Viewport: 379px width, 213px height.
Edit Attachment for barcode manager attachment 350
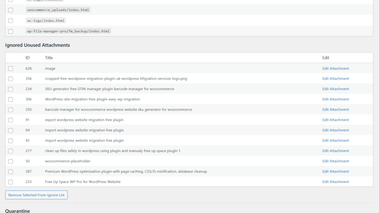(335, 109)
